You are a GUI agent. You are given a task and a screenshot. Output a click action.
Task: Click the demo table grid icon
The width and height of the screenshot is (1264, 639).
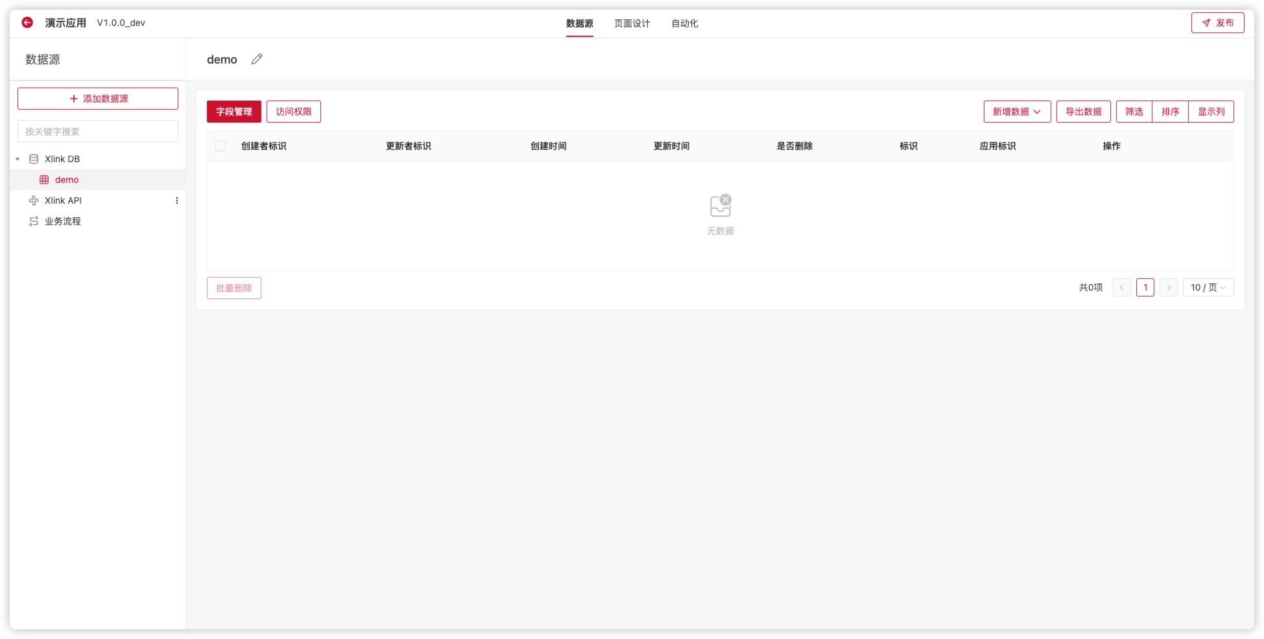tap(44, 180)
